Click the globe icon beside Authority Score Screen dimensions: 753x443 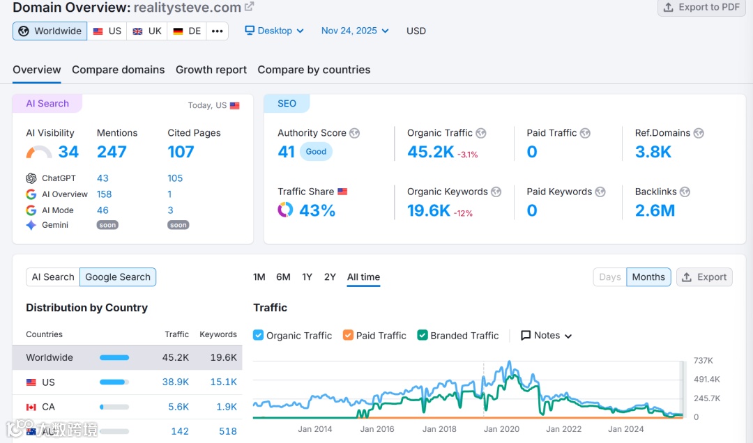pyautogui.click(x=354, y=133)
